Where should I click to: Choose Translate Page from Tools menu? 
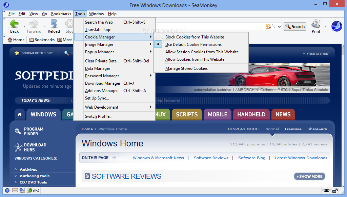coord(114,30)
